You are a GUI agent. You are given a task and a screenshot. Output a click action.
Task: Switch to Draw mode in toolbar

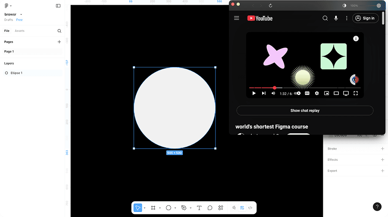(234, 208)
